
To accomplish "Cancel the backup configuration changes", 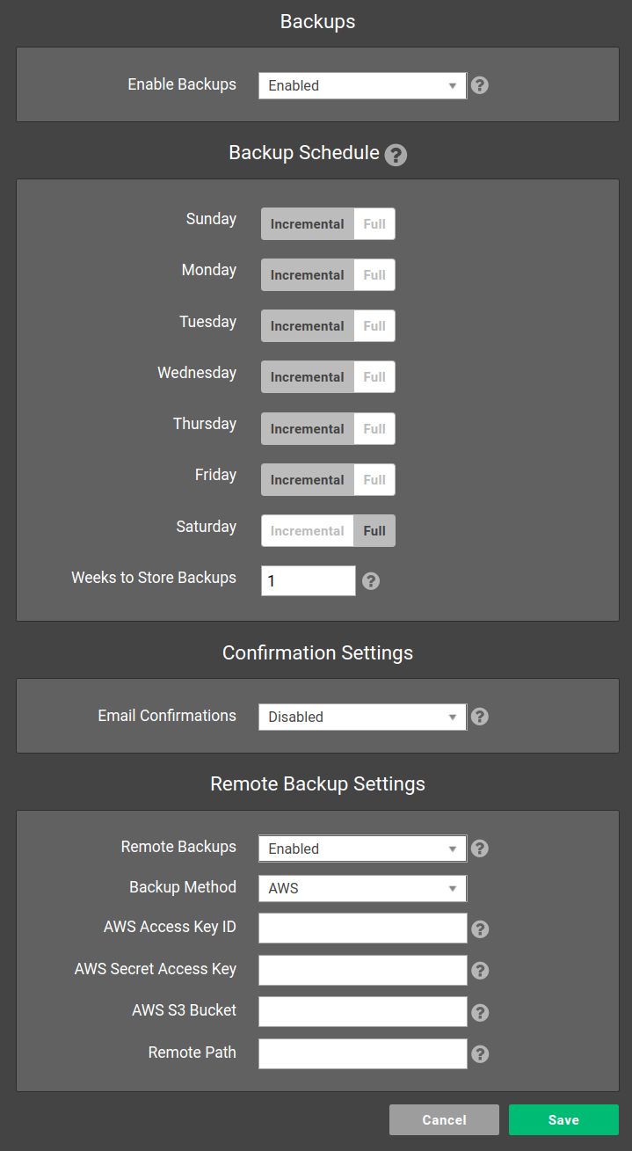I will (x=444, y=1119).
